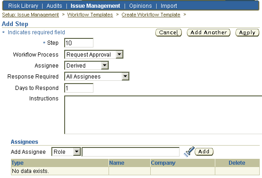Screen dimensions: 262x178
Task: Select the Issue Management tab
Action: coord(95,6)
